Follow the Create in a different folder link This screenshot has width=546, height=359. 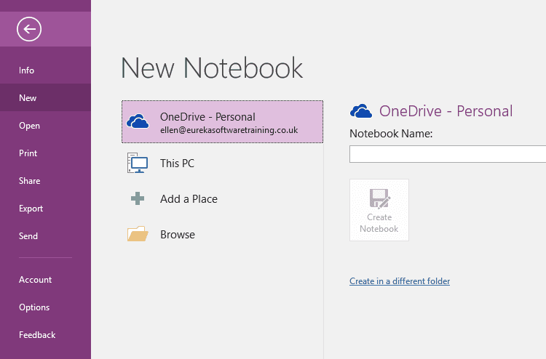click(x=400, y=281)
